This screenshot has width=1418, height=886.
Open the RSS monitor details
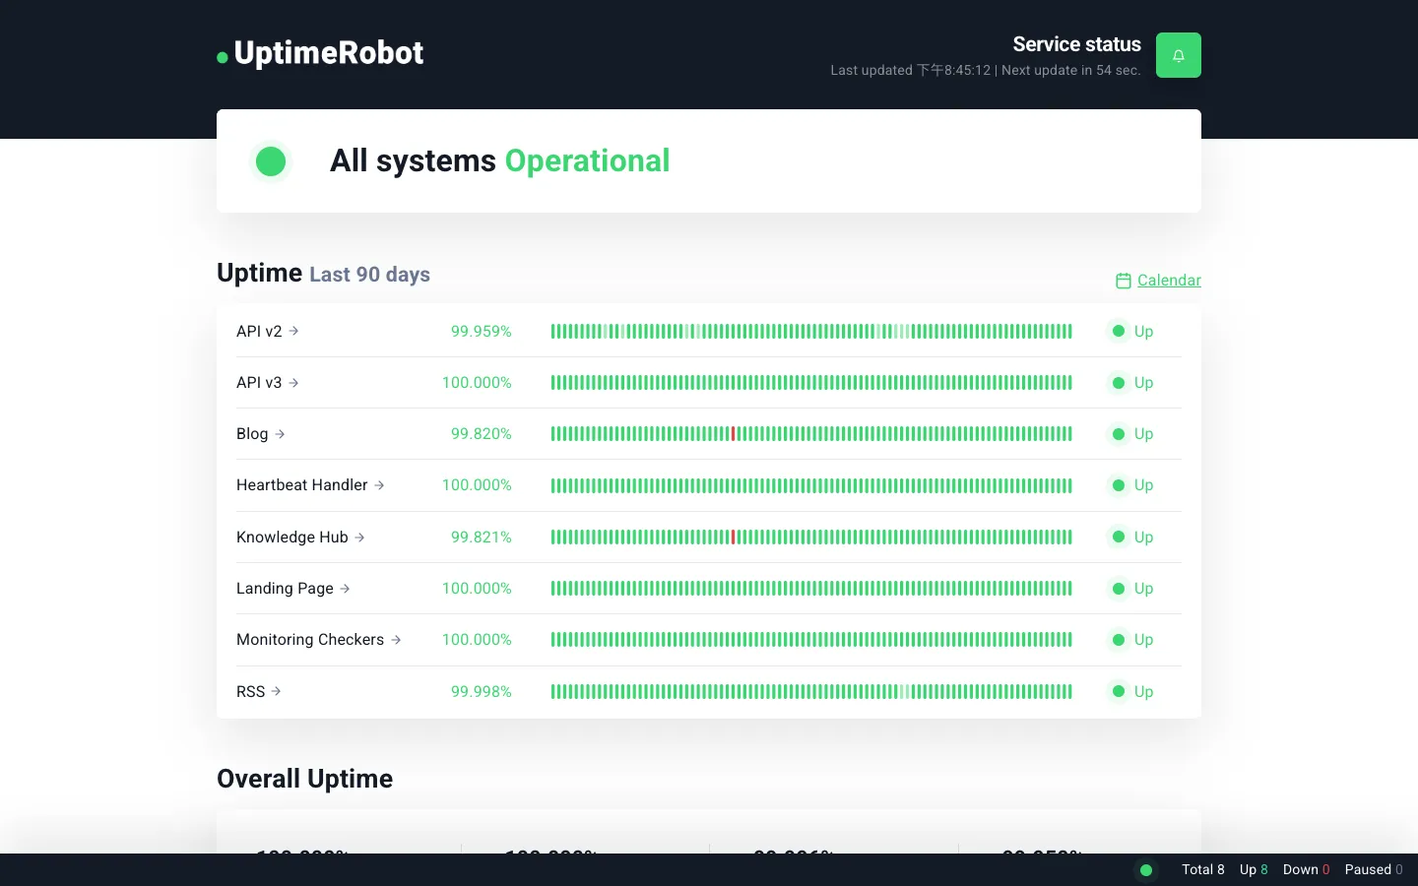[x=251, y=692]
